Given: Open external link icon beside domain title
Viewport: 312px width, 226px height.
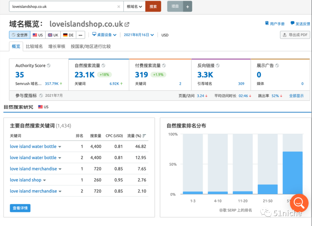Looking at the screenshot, I should pyautogui.click(x=127, y=24).
